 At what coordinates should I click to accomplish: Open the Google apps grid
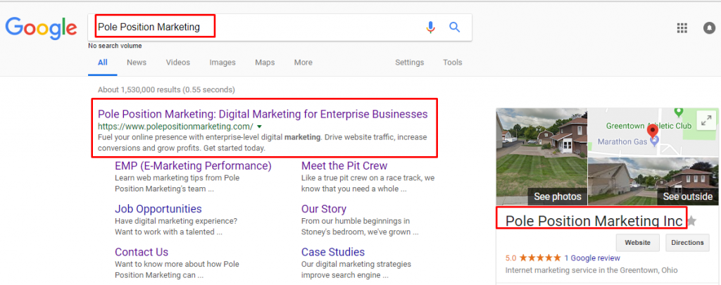point(682,28)
